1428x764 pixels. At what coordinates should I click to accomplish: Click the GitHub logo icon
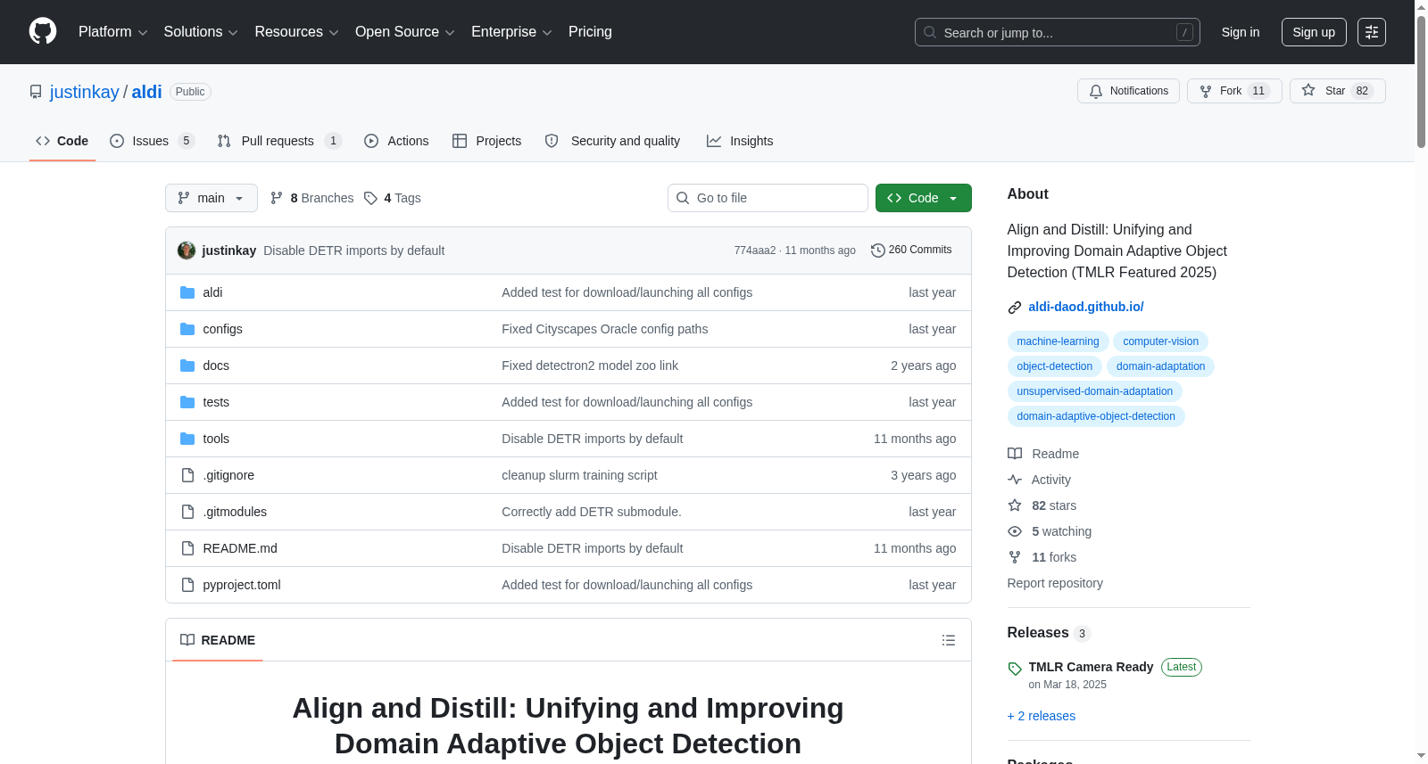click(x=43, y=32)
